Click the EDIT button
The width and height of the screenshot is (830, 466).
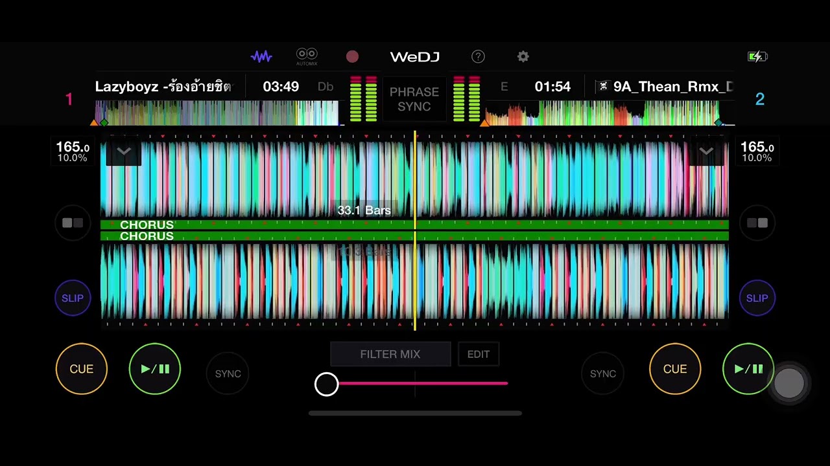pyautogui.click(x=479, y=354)
